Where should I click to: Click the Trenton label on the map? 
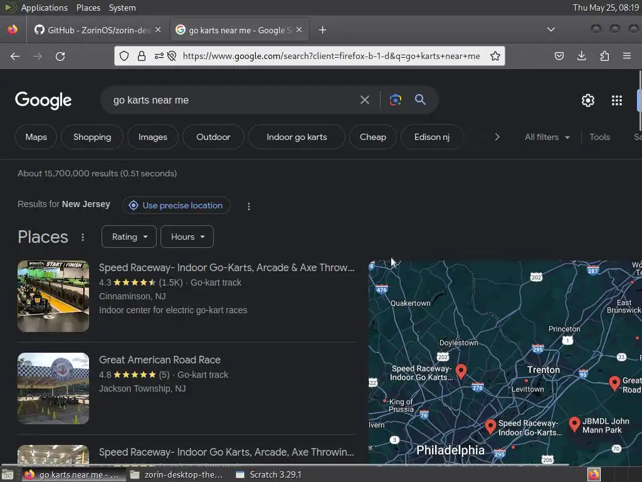point(544,370)
